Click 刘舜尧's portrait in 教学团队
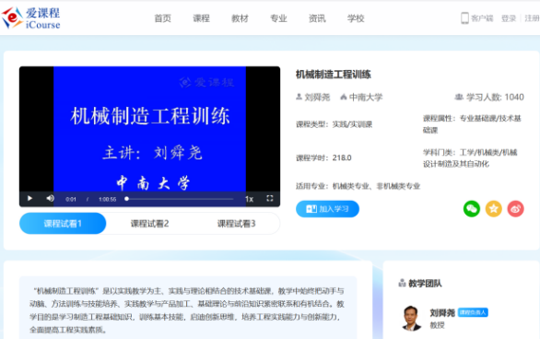Image resolution: width=540 pixels, height=339 pixels. pyautogui.click(x=412, y=318)
